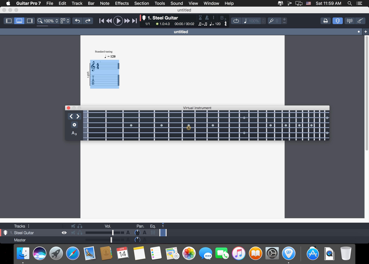The height and width of the screenshot is (264, 369).
Task: Open the layout grid view dropdown
Action: (65, 21)
